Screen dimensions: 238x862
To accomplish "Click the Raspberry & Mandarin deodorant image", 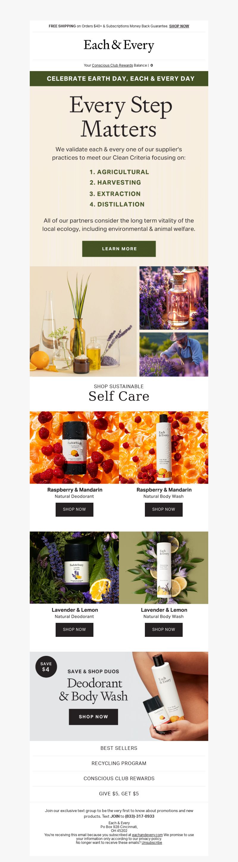I will [74, 447].
